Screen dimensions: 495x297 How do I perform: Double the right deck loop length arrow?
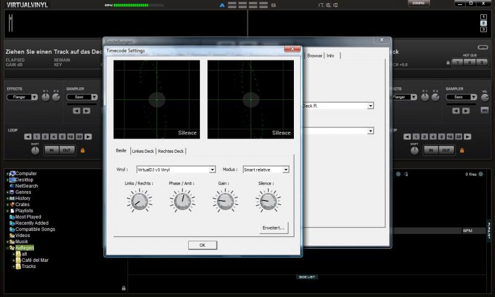point(468,137)
